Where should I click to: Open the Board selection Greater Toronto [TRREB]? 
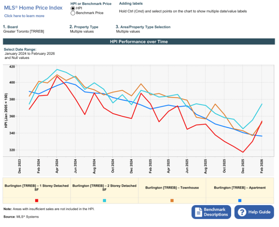[x=23, y=32]
